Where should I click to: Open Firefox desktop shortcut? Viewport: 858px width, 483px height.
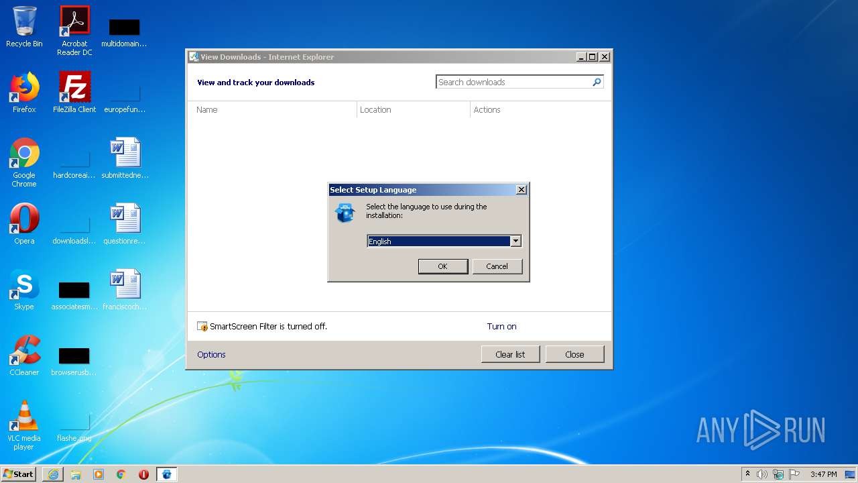tap(24, 93)
